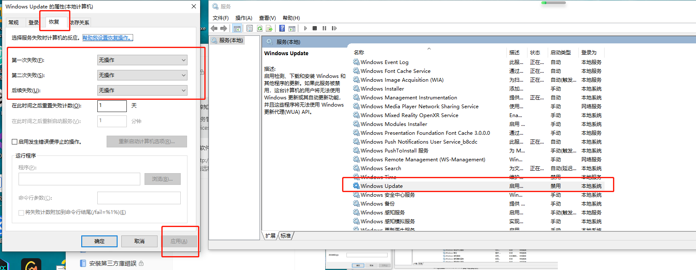
Task: Open the 第一次失败 dropdown
Action: pos(142,60)
